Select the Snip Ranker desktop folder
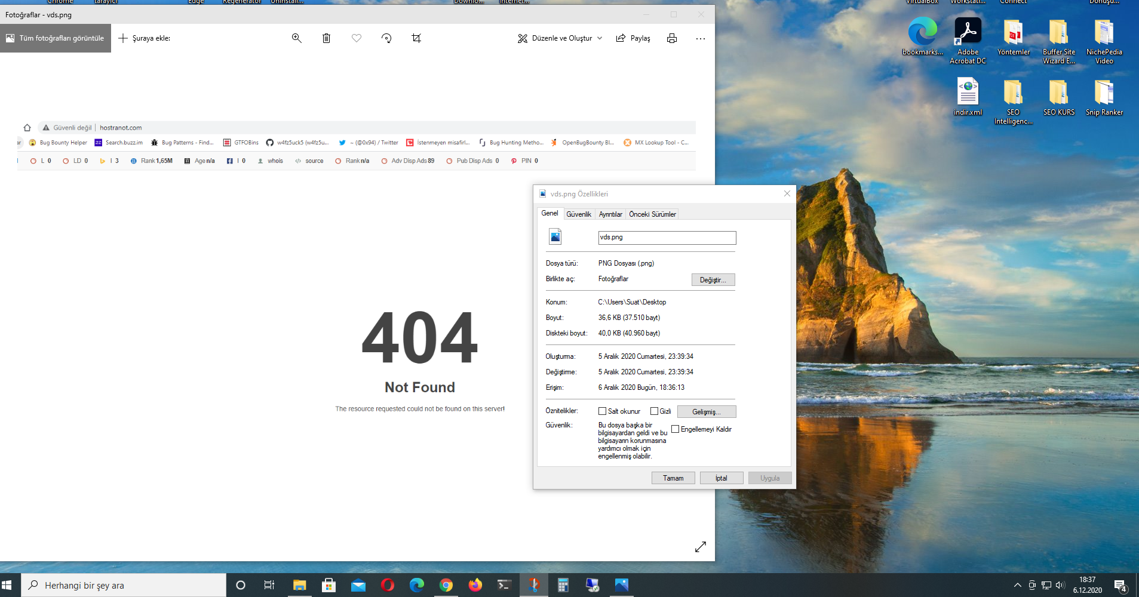The image size is (1139, 597). pos(1104,97)
